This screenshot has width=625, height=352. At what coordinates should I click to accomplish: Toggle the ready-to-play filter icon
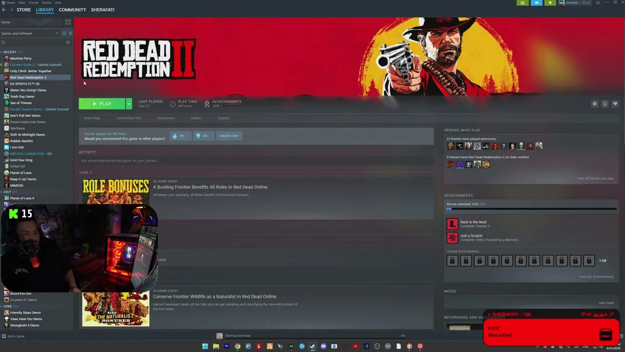[70, 33]
